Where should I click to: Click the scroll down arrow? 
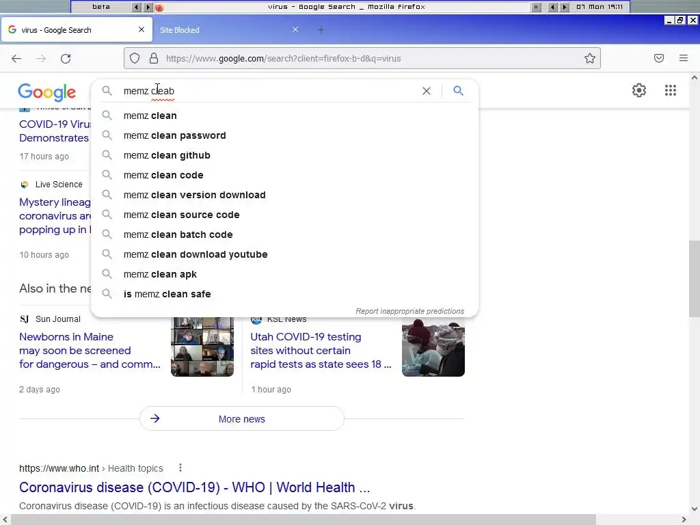(695, 509)
